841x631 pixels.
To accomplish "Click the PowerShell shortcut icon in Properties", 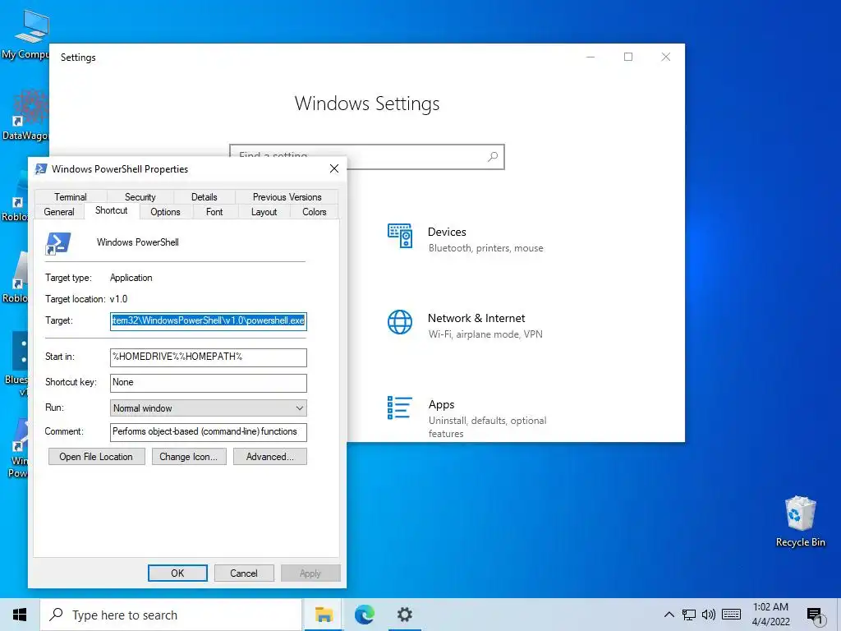I will coord(58,243).
